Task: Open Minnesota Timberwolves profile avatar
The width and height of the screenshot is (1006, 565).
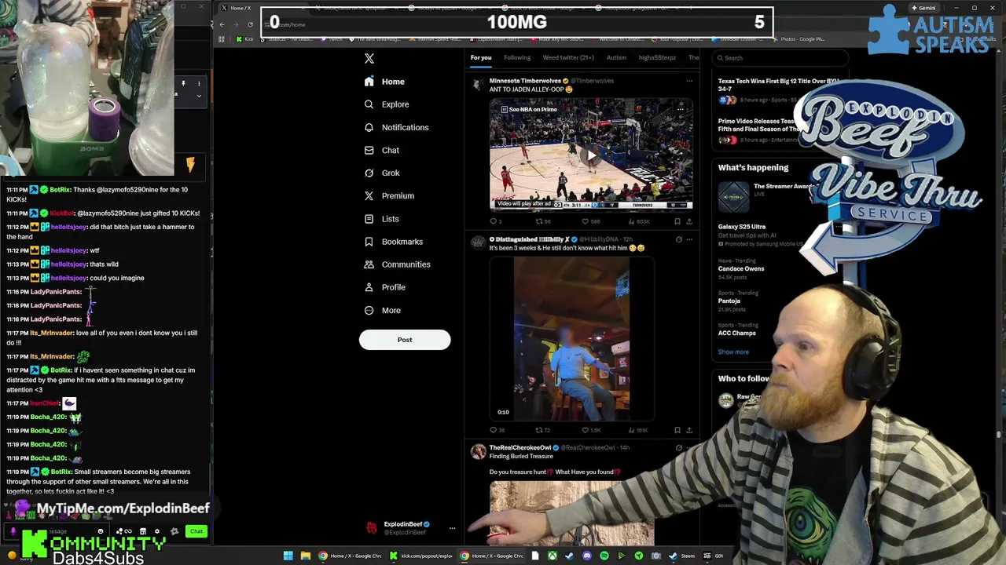Action: click(x=478, y=85)
